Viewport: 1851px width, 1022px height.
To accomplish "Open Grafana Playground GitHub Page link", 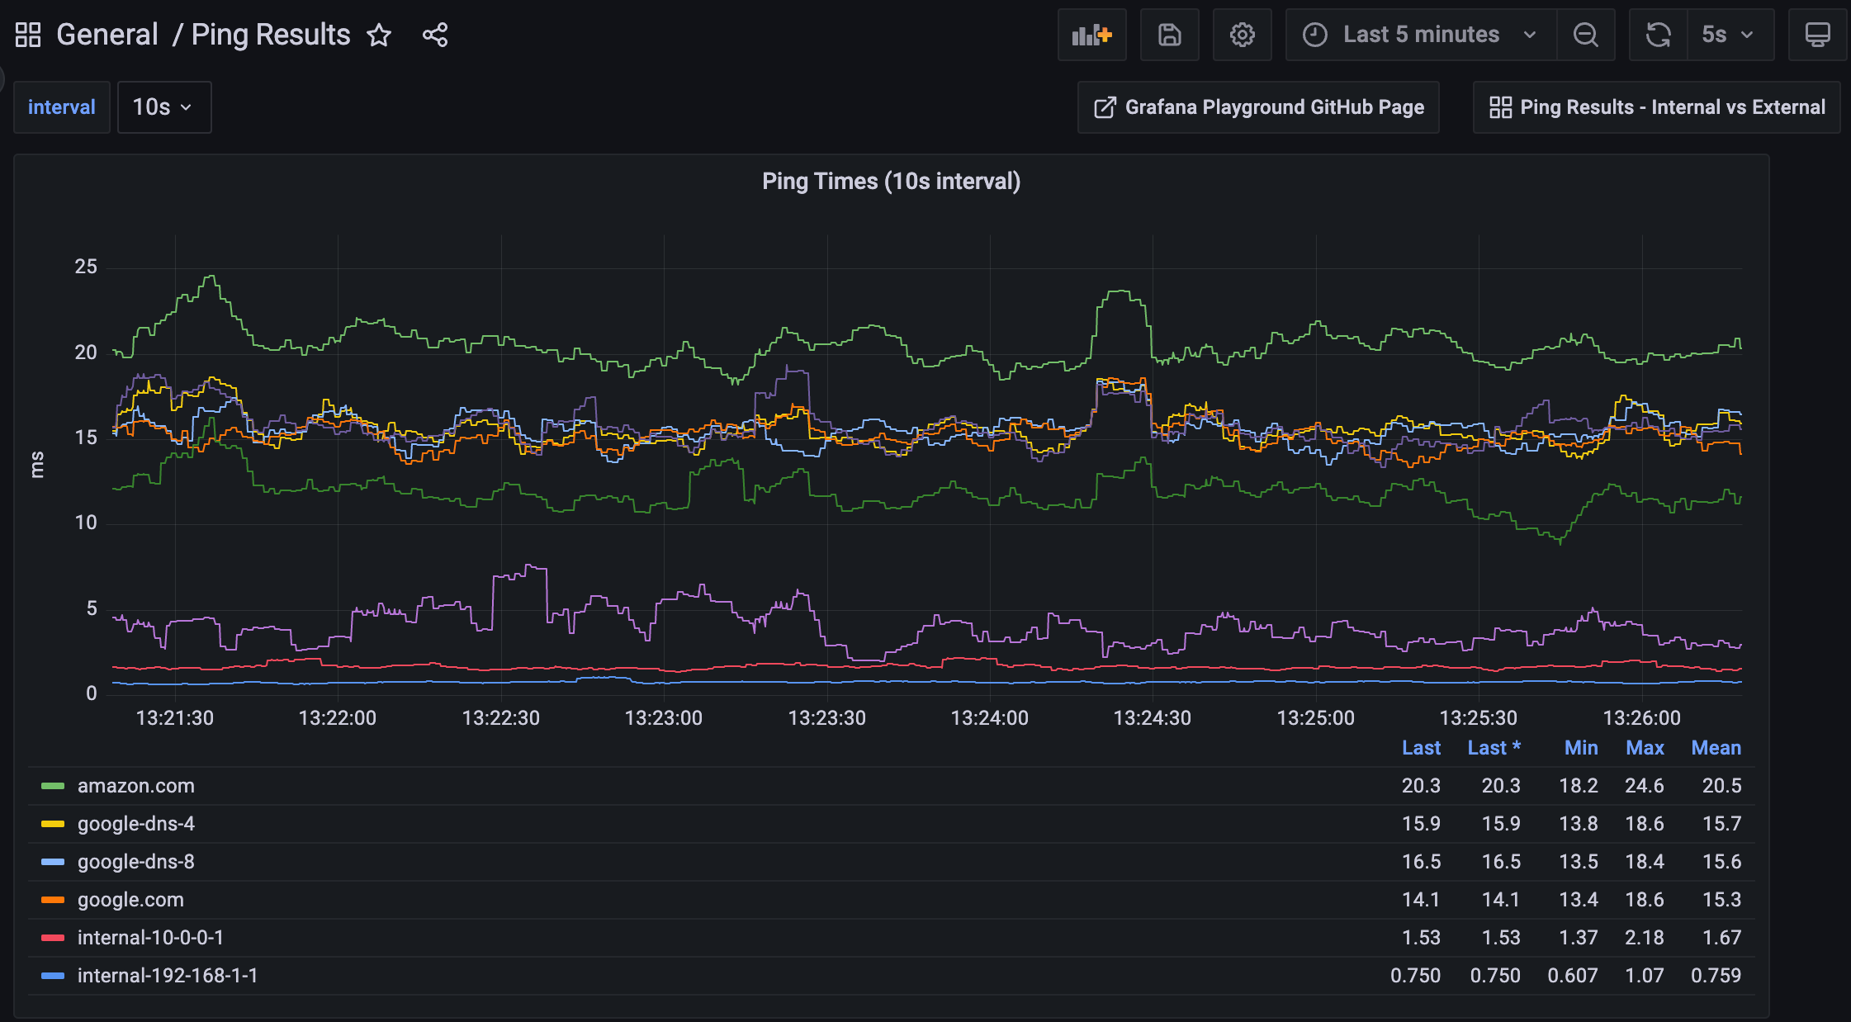I will point(1258,107).
